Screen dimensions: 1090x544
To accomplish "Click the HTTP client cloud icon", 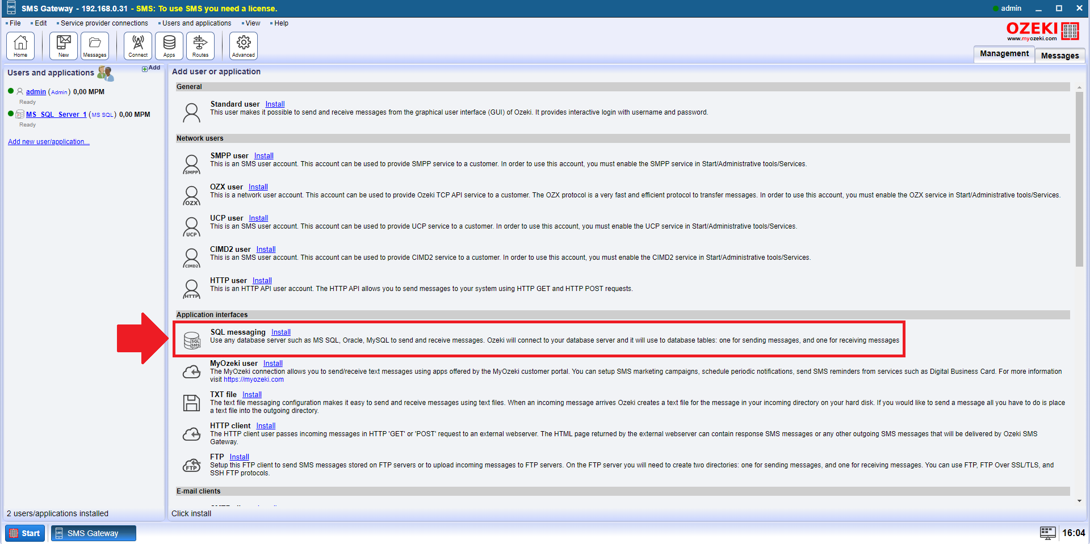I will 192,435.
